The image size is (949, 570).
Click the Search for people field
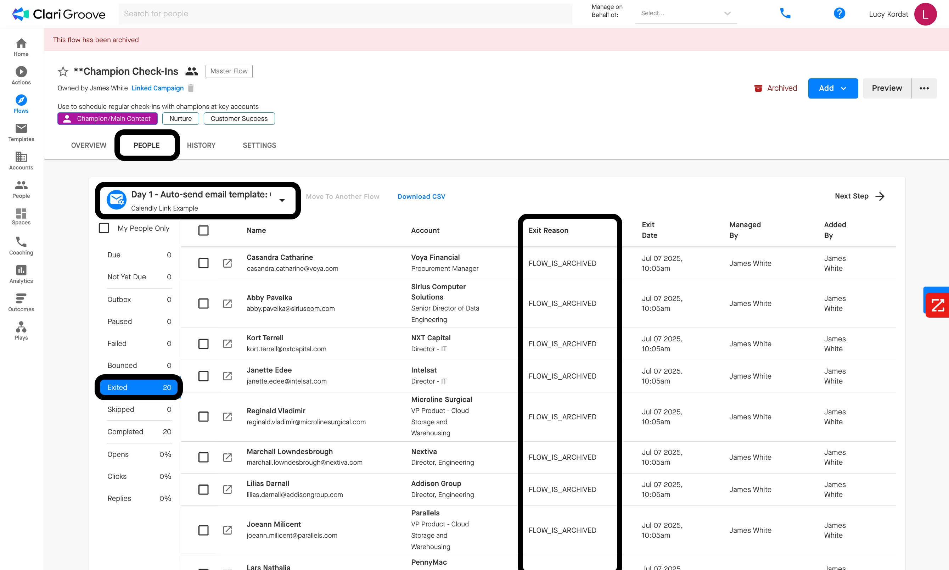(345, 14)
